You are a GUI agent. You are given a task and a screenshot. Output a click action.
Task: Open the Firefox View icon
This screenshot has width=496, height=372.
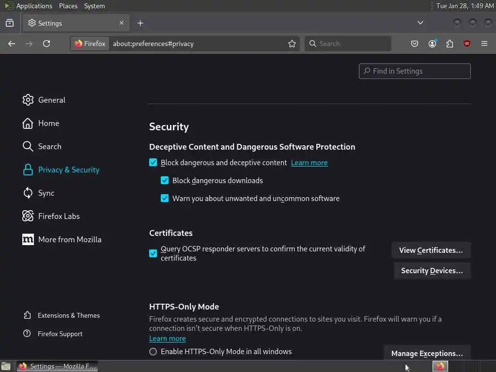pos(10,23)
